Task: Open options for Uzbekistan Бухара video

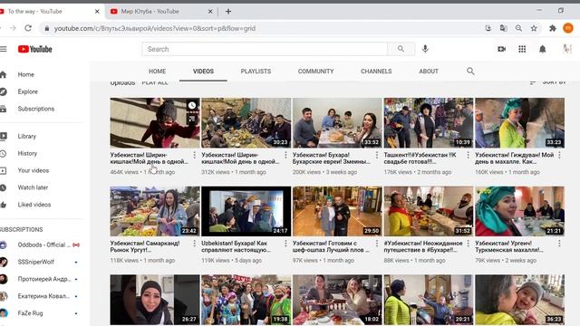Action: 285,244
